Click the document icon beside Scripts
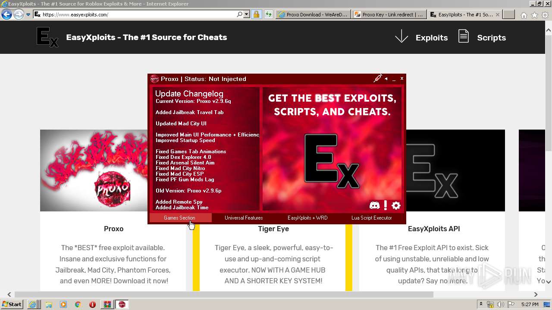The width and height of the screenshot is (552, 310). (464, 36)
